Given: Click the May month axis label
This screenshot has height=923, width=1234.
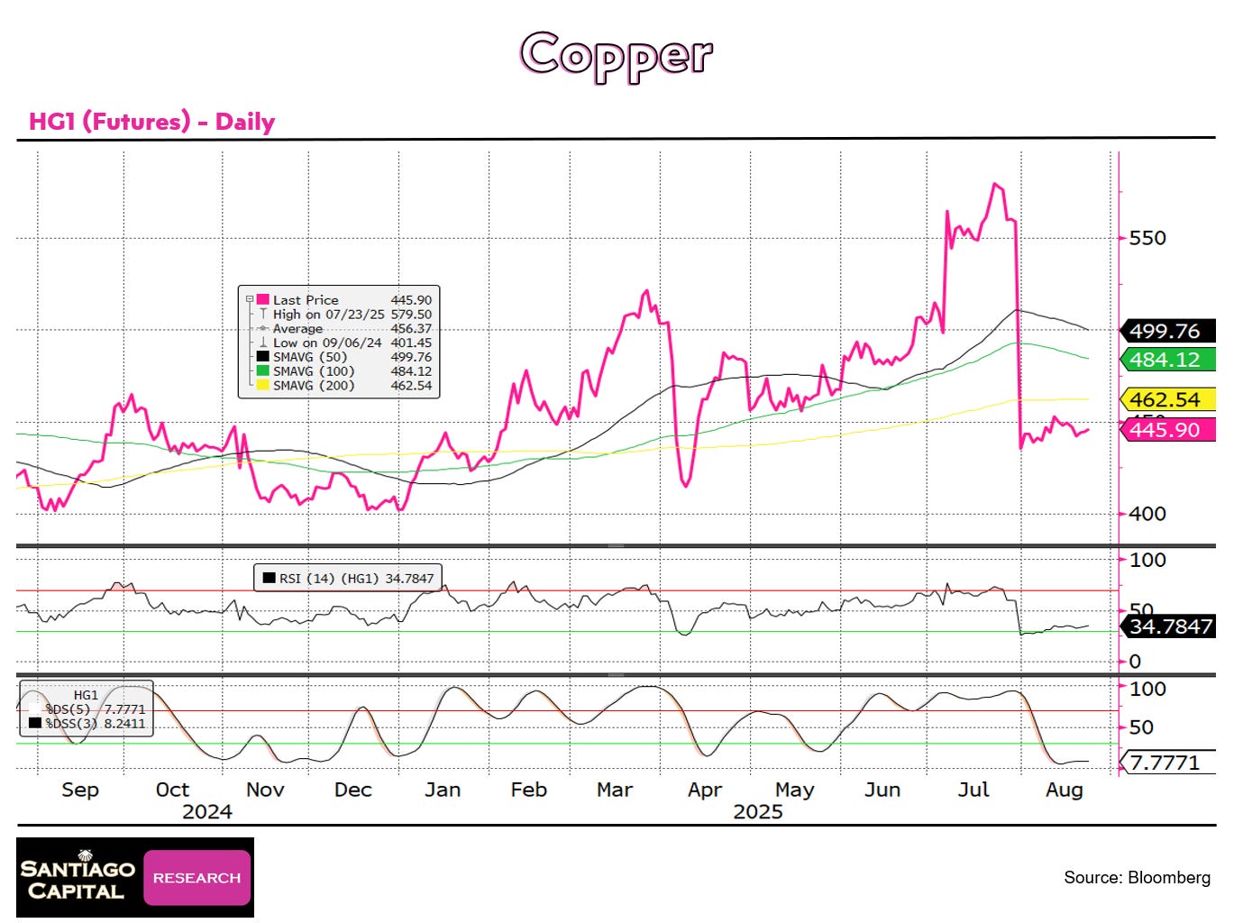Looking at the screenshot, I should 794,790.
